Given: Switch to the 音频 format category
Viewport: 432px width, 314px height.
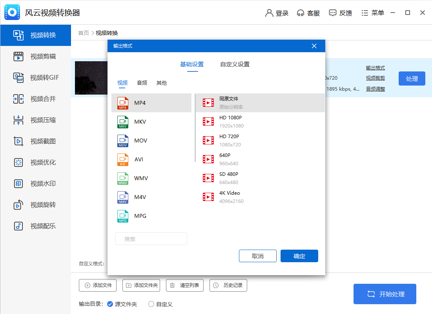Looking at the screenshot, I should [142, 83].
